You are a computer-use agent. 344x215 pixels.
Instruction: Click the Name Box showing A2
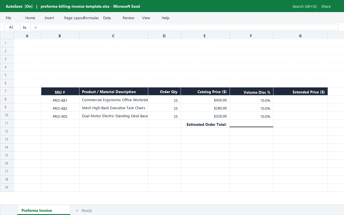click(x=12, y=27)
